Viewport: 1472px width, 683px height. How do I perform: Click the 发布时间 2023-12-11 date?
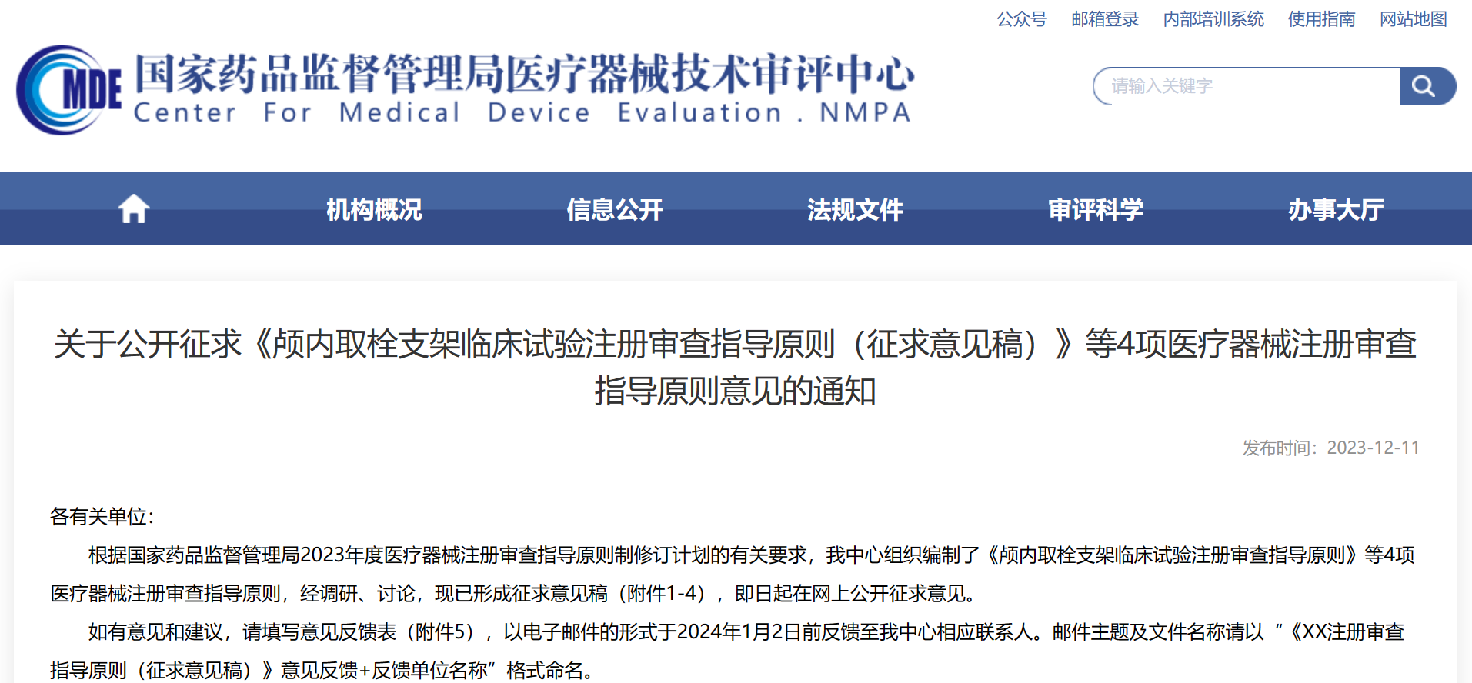pos(1330,448)
